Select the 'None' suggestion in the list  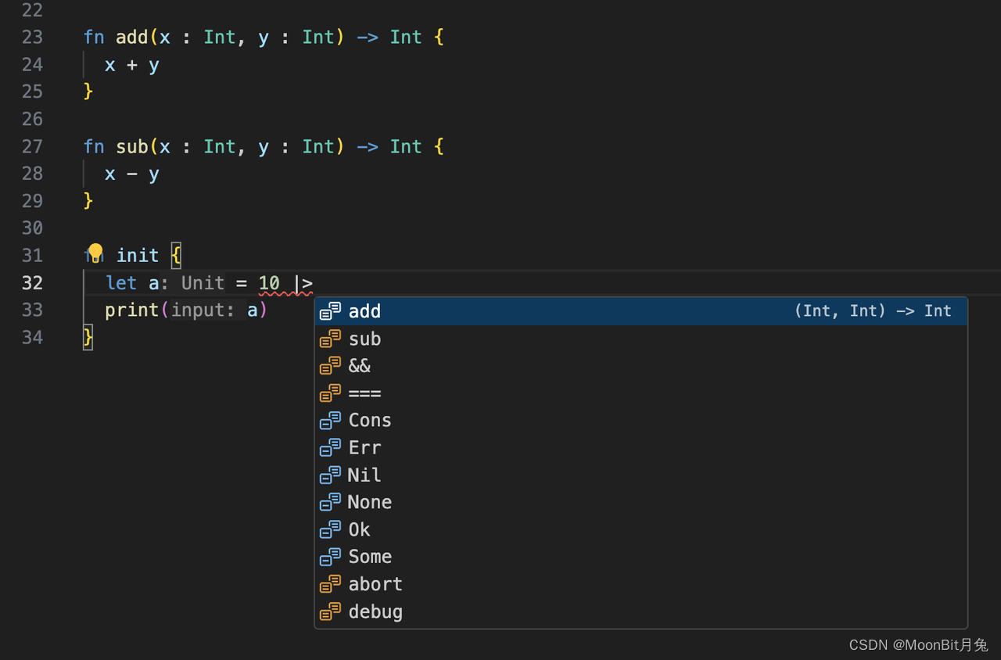pyautogui.click(x=640, y=503)
